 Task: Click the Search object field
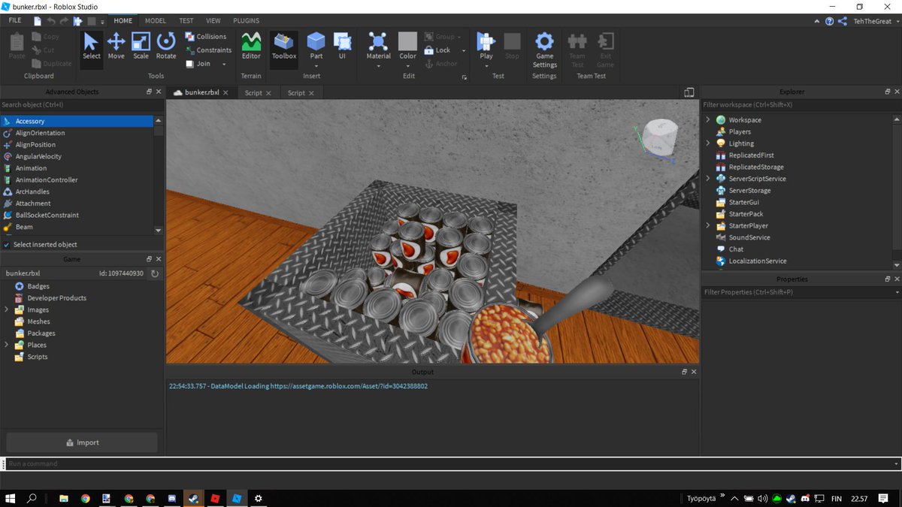point(81,105)
